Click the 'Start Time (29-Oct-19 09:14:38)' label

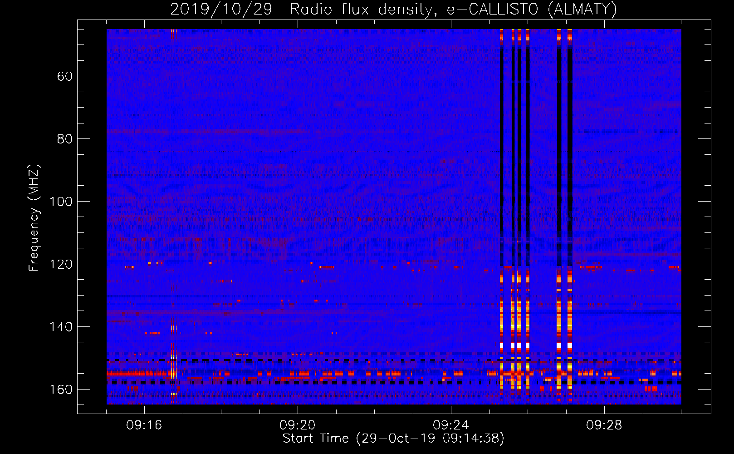(x=393, y=439)
